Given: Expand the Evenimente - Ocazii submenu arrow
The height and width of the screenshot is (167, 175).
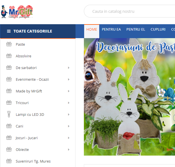Looking at the screenshot, I should point(69,80).
